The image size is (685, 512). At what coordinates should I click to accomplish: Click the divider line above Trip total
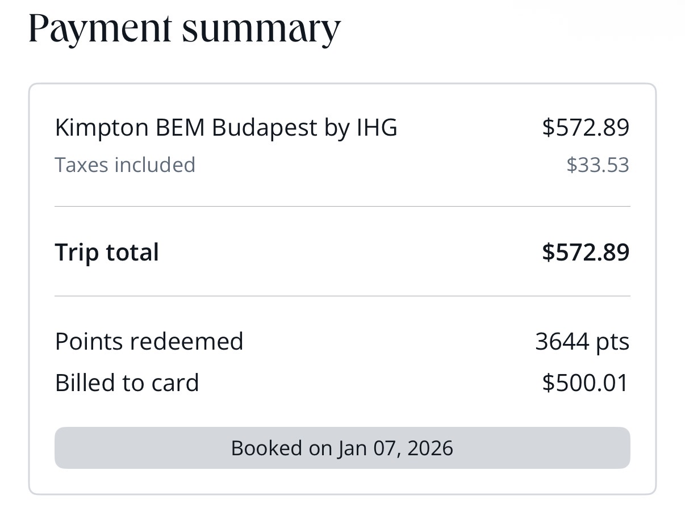click(x=342, y=207)
